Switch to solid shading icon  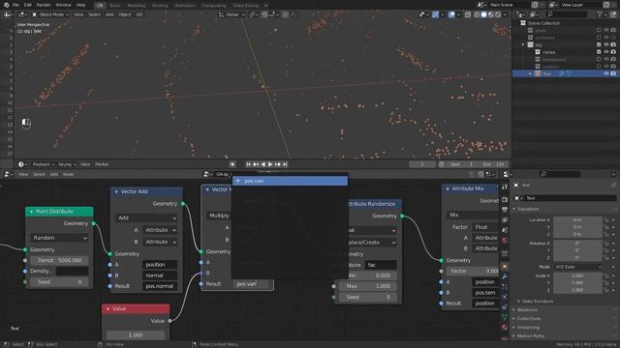coord(483,14)
